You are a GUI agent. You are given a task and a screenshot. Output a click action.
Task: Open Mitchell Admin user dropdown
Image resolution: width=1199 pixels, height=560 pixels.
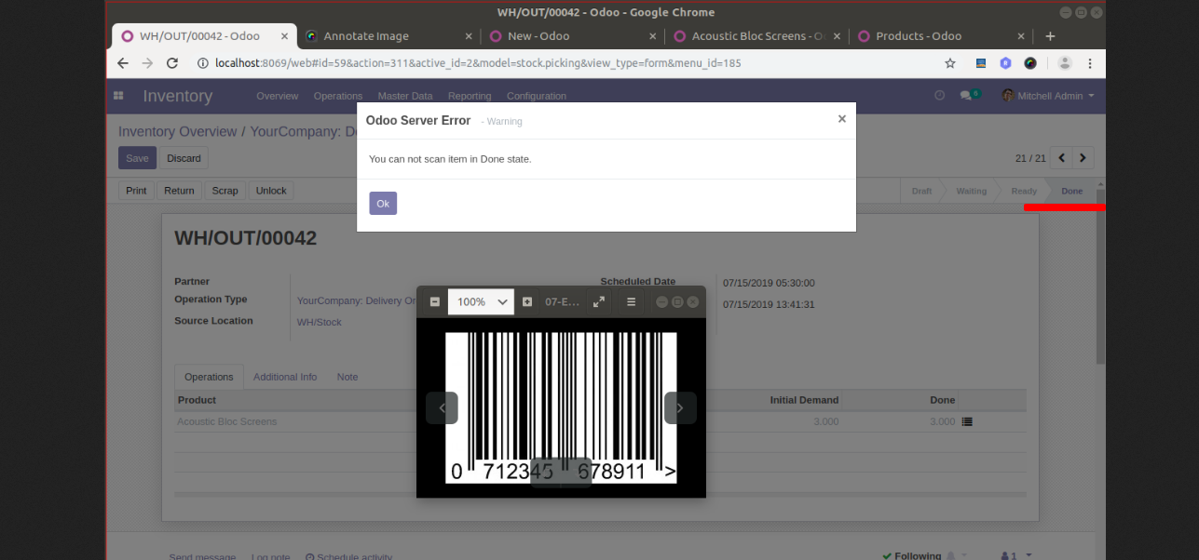1048,96
